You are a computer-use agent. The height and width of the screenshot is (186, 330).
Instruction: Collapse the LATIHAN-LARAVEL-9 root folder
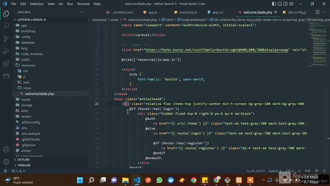click(31, 20)
